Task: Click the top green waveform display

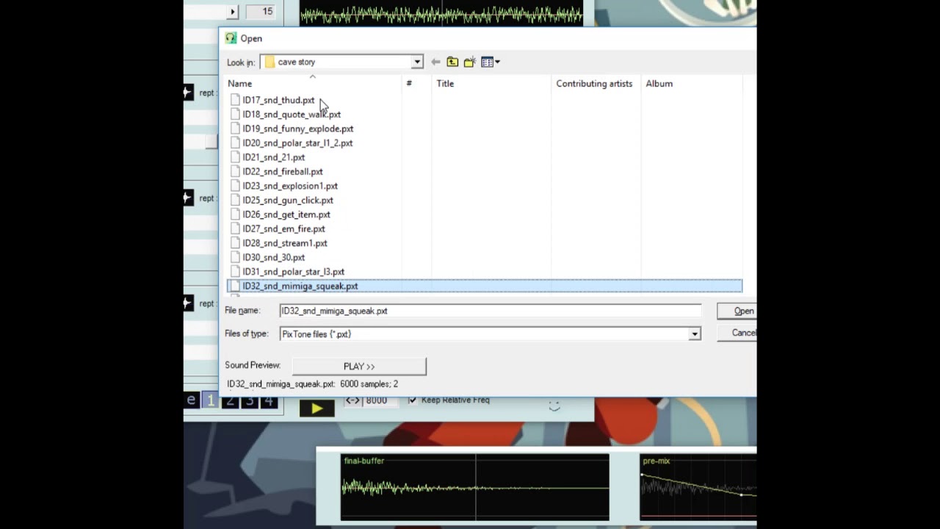Action: (441, 13)
